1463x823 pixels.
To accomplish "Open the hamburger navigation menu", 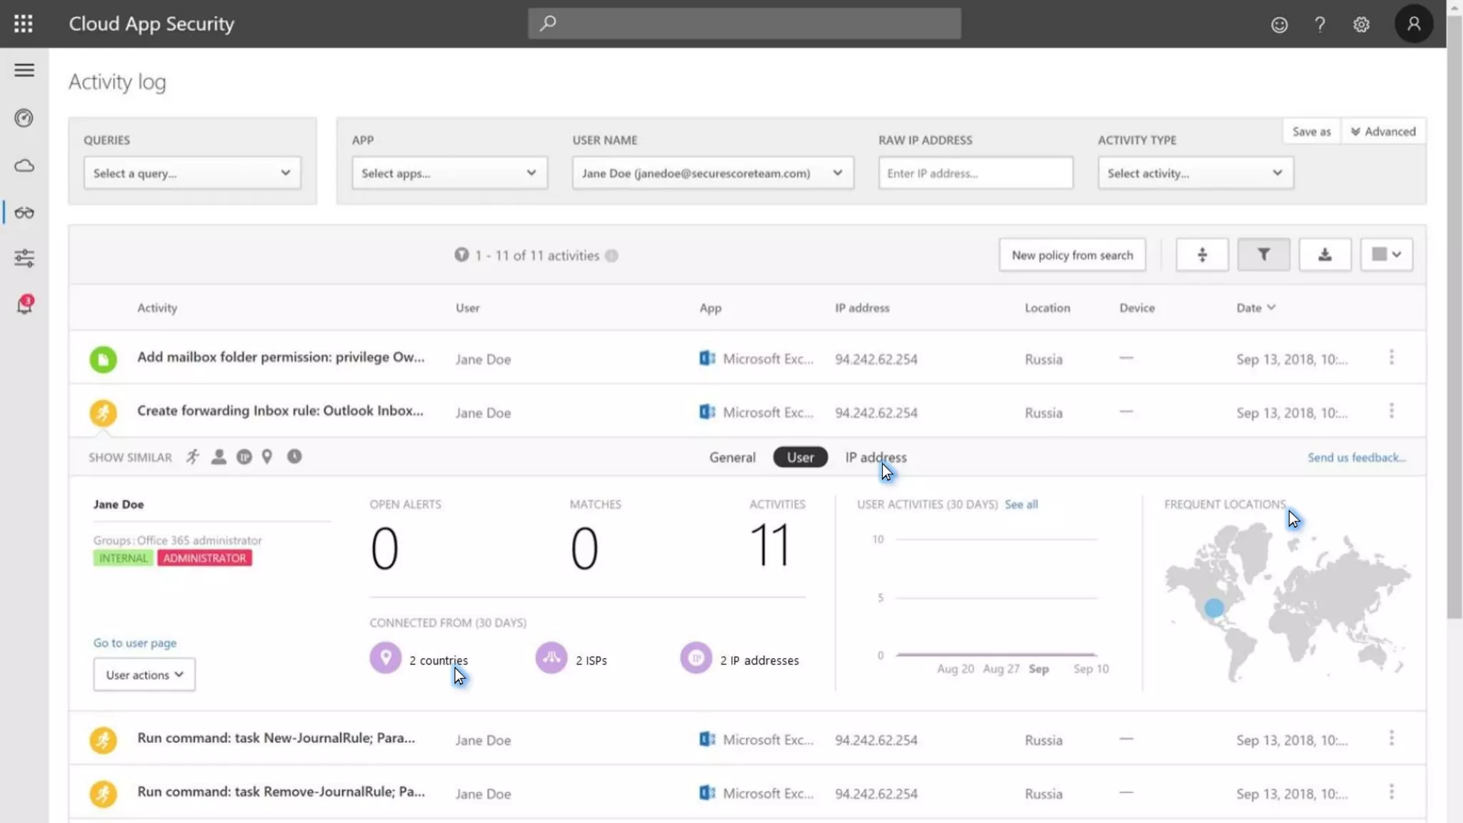I will (24, 70).
